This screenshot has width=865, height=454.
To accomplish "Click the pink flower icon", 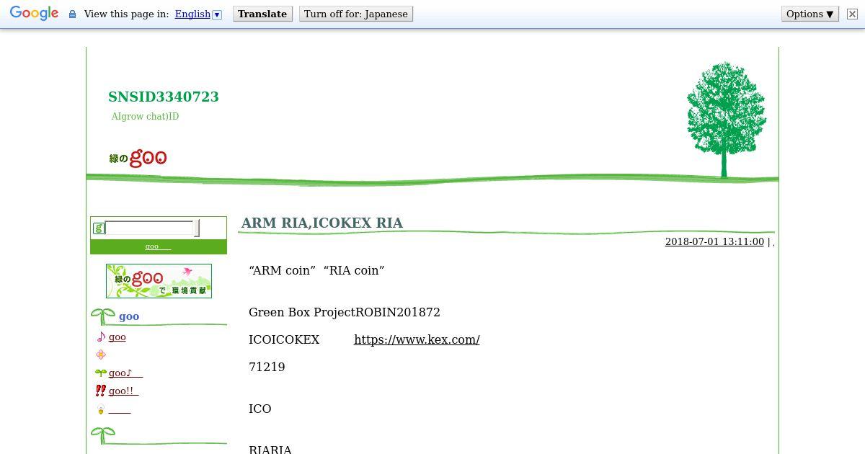I will click(101, 355).
